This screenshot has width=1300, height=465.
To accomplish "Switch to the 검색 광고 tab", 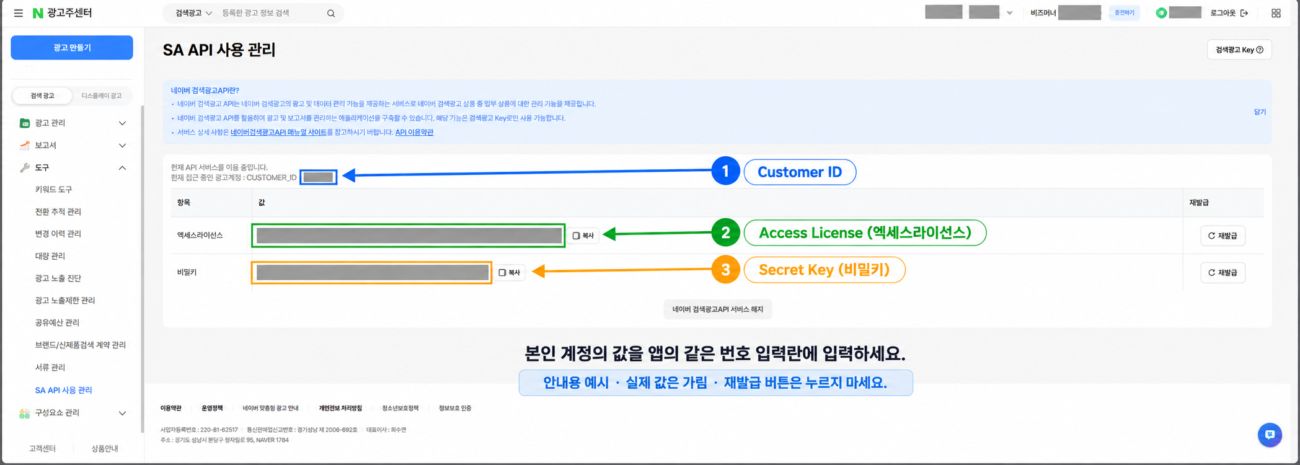I will pos(42,95).
